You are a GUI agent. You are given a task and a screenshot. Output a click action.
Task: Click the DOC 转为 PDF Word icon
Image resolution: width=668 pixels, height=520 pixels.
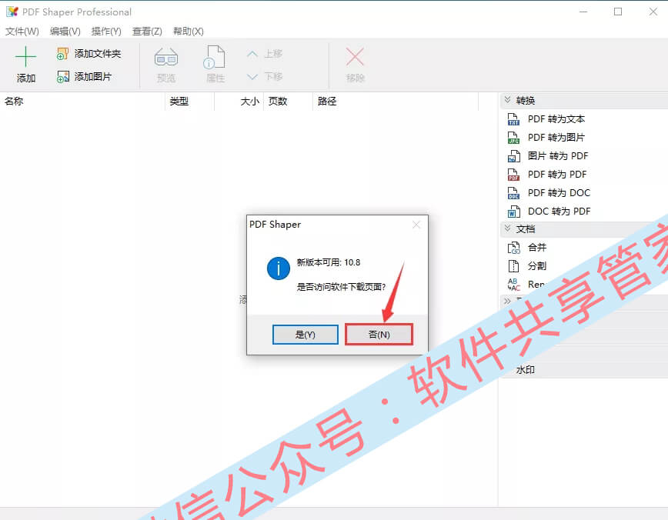click(x=513, y=212)
